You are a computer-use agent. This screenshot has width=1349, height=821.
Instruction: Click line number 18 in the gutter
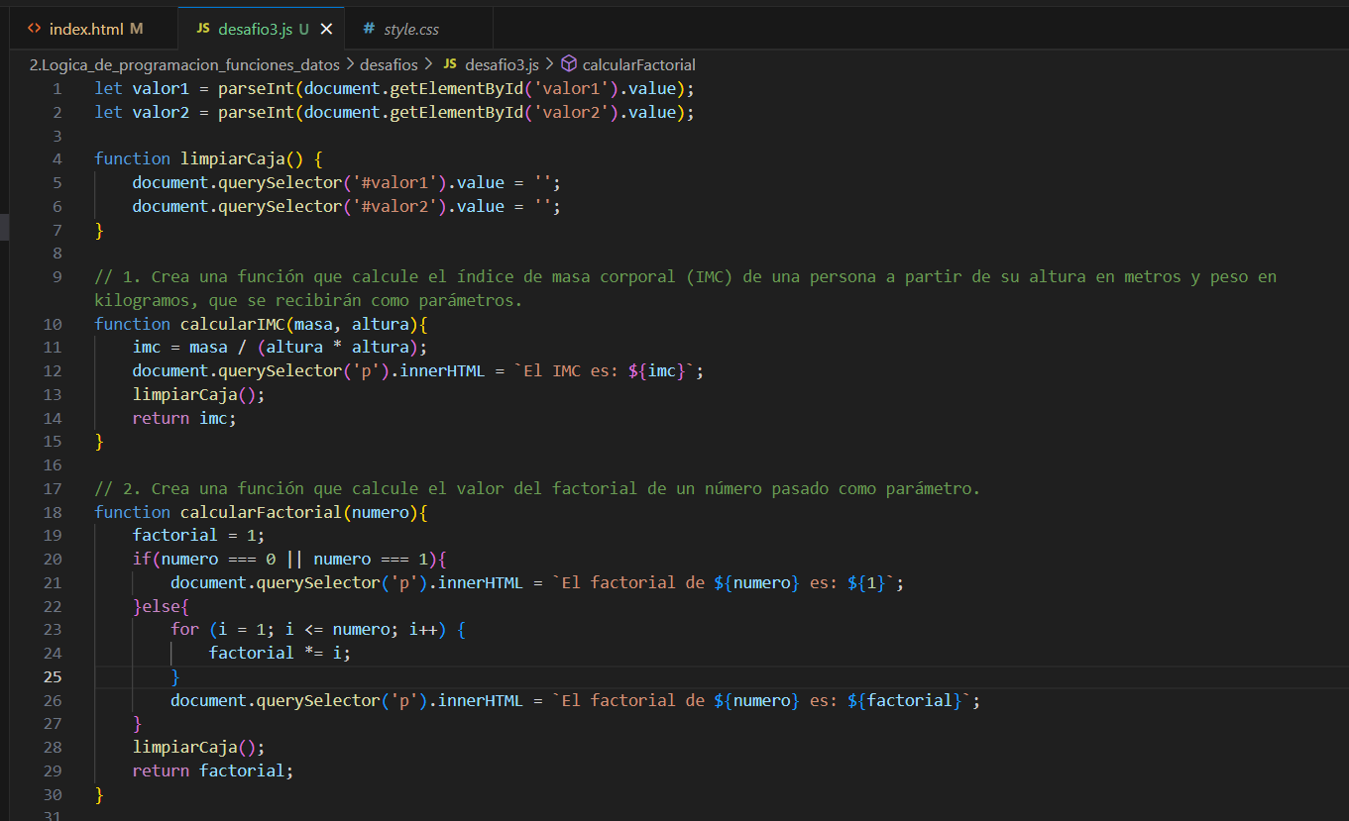pyautogui.click(x=53, y=512)
